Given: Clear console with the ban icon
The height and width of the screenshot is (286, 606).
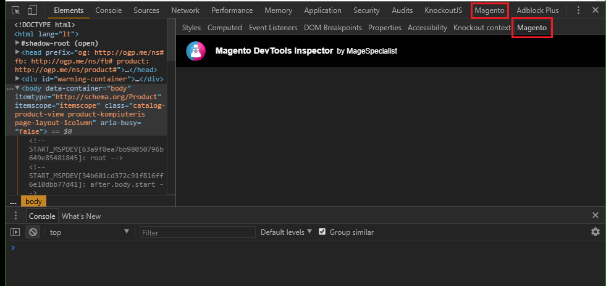Looking at the screenshot, I should click(x=33, y=232).
